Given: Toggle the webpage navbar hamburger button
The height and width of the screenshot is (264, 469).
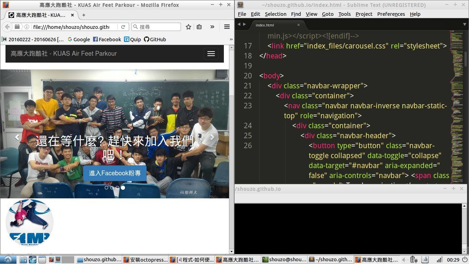Looking at the screenshot, I should (x=211, y=54).
